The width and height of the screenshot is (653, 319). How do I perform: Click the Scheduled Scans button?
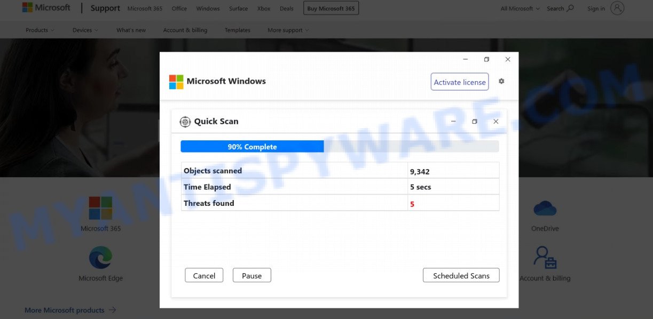pos(461,275)
